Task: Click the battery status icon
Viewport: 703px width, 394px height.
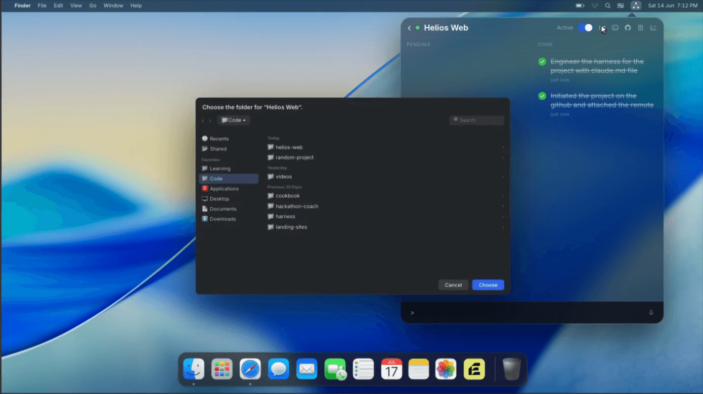Action: point(580,6)
